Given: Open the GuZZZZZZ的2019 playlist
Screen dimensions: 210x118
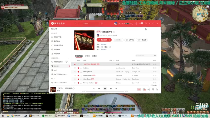Looking at the screenshot, I should (61, 83).
